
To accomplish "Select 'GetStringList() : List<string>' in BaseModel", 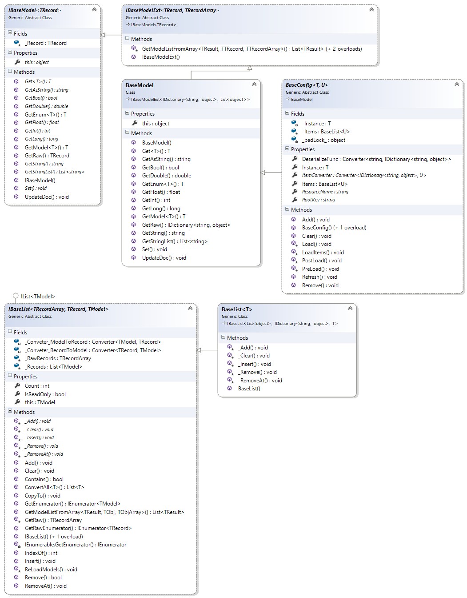I will [x=175, y=241].
